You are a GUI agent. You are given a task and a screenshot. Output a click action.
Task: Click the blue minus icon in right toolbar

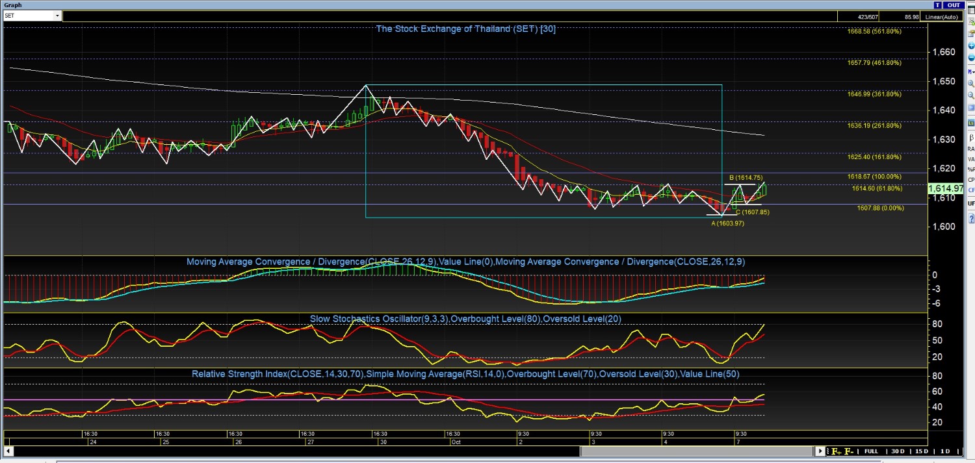[971, 58]
